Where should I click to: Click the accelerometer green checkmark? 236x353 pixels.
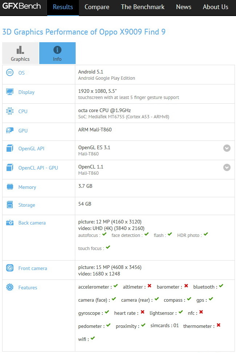point(116,286)
